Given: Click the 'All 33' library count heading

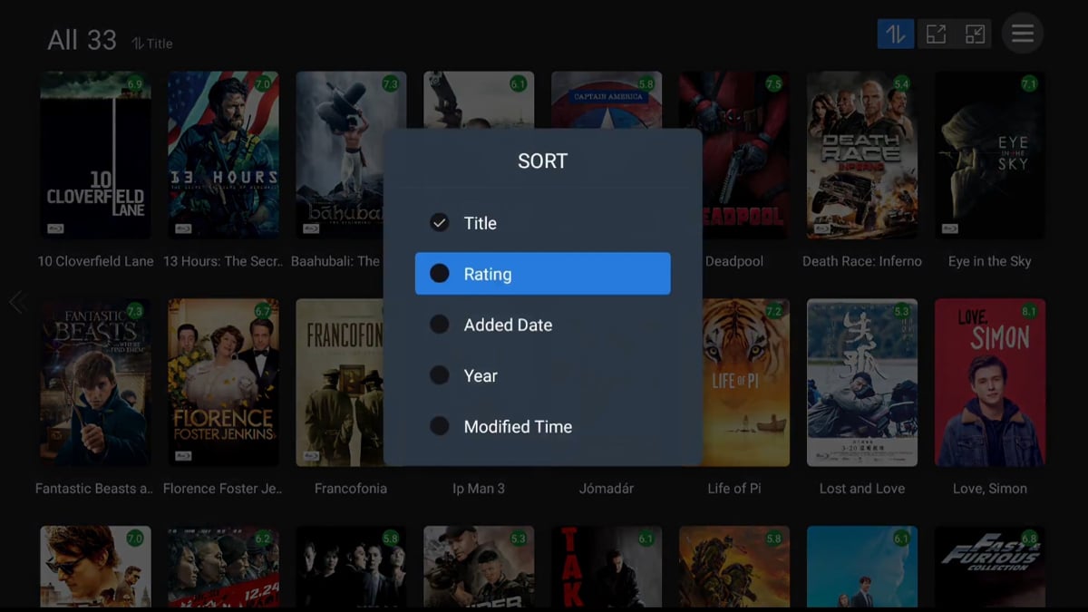Looking at the screenshot, I should pos(83,40).
